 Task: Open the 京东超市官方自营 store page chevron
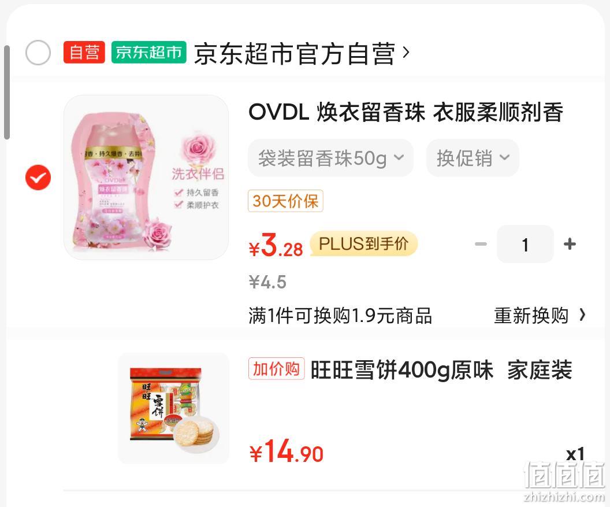406,52
